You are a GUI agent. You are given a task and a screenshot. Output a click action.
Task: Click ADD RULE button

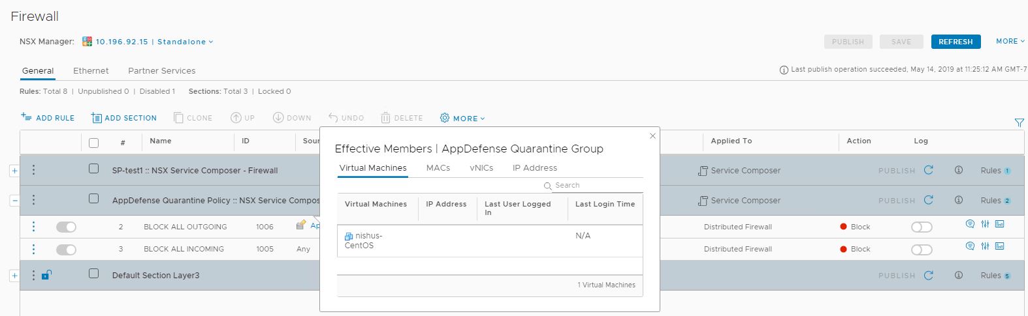(x=48, y=118)
